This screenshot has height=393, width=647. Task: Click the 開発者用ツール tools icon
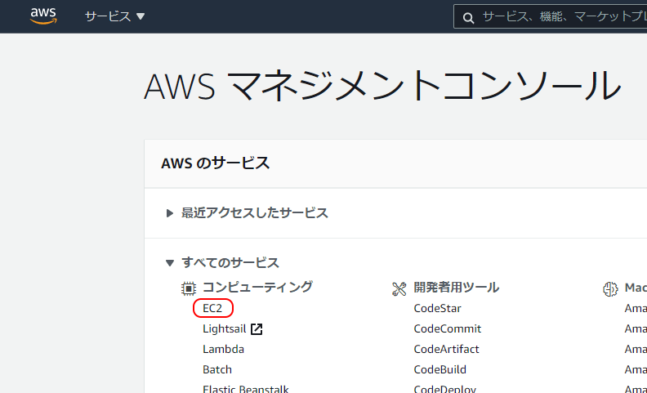[x=399, y=288]
